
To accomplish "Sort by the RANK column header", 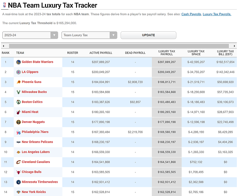I will click(x=6, y=53).
